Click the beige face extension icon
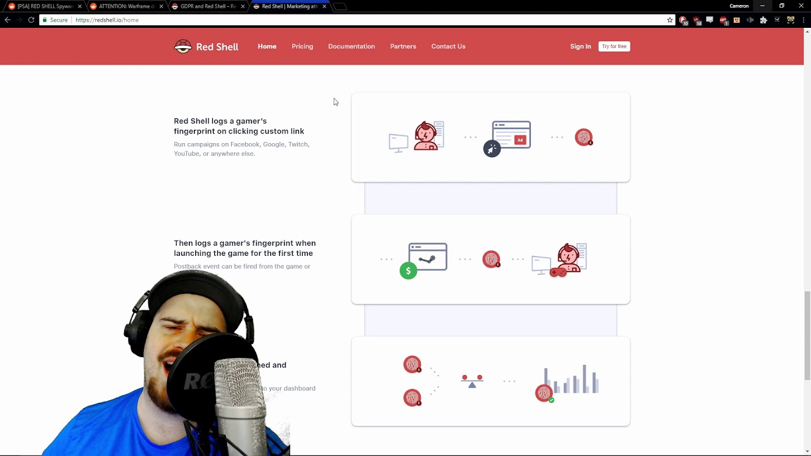The width and height of the screenshot is (811, 456). point(737,20)
